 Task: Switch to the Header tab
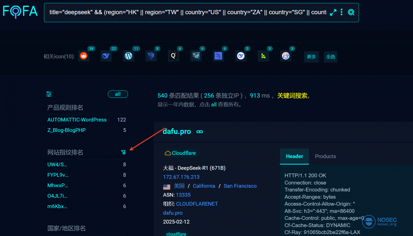point(294,156)
